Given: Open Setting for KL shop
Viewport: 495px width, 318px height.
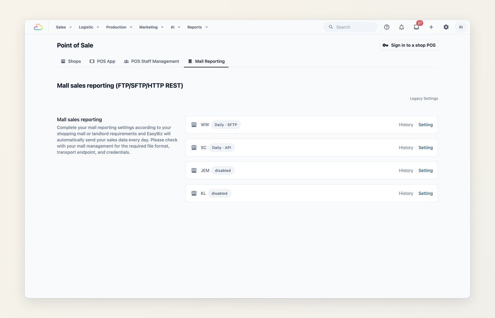Looking at the screenshot, I should pos(426,193).
